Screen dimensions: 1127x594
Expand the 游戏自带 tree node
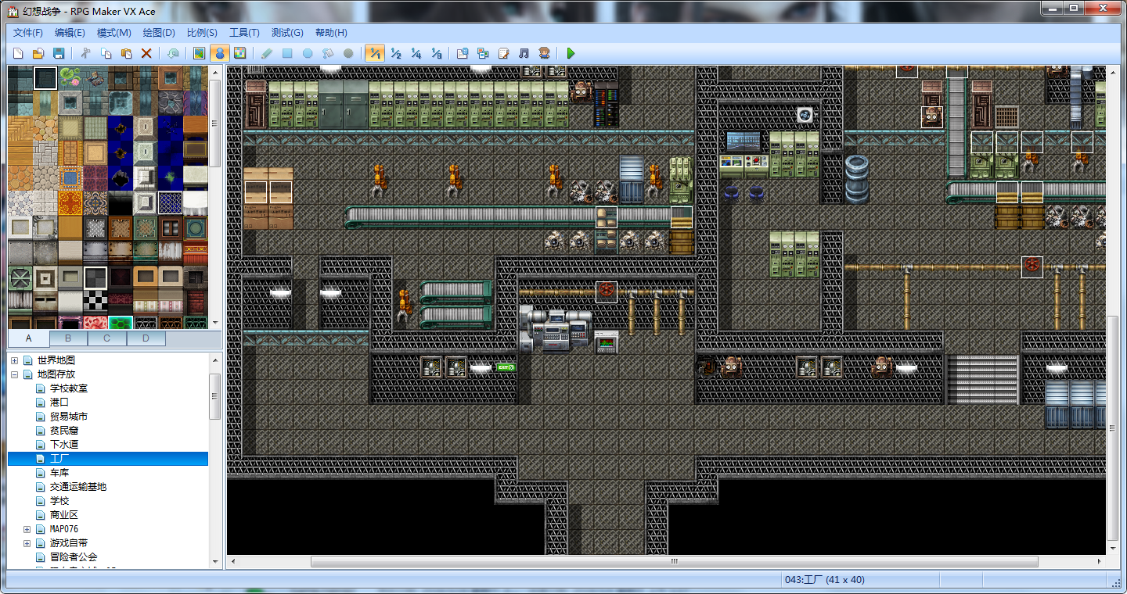27,543
